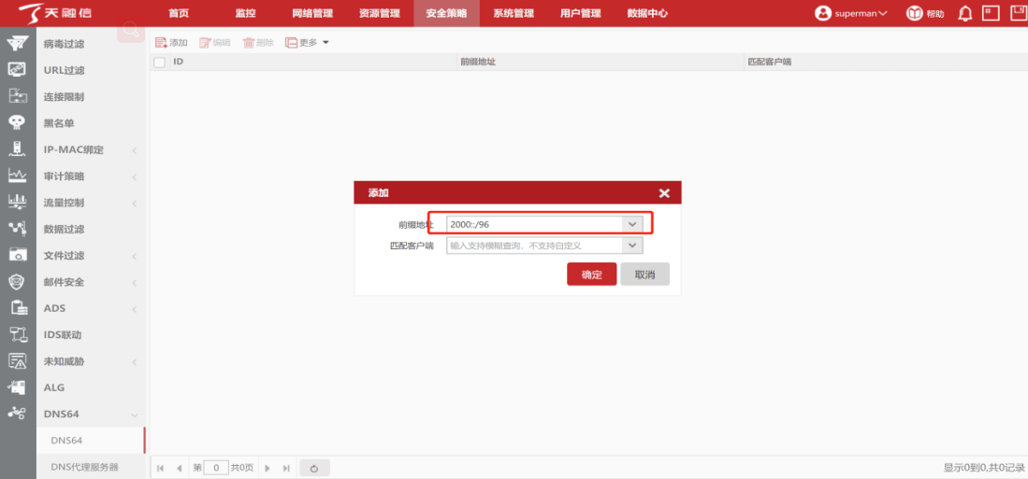1028x479 pixels.
Task: Click the 取消 cancel button
Action: (x=644, y=275)
